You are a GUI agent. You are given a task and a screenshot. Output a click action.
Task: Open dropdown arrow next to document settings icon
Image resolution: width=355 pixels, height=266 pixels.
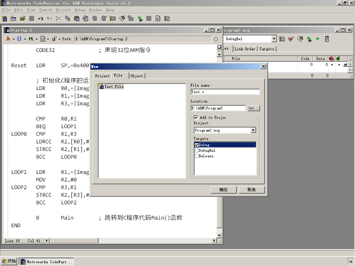click(48, 39)
